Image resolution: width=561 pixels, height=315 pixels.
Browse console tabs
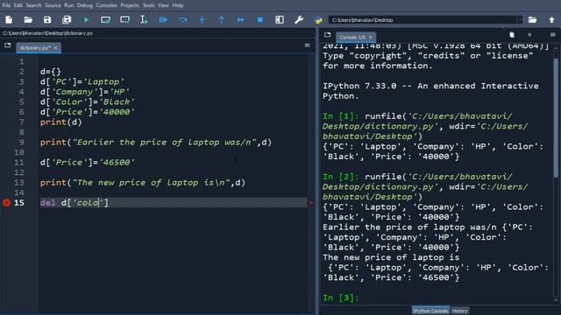tap(327, 35)
